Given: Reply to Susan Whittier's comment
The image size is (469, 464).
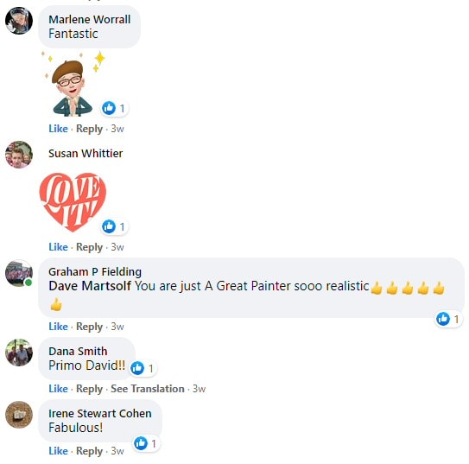Looking at the screenshot, I should point(89,247).
